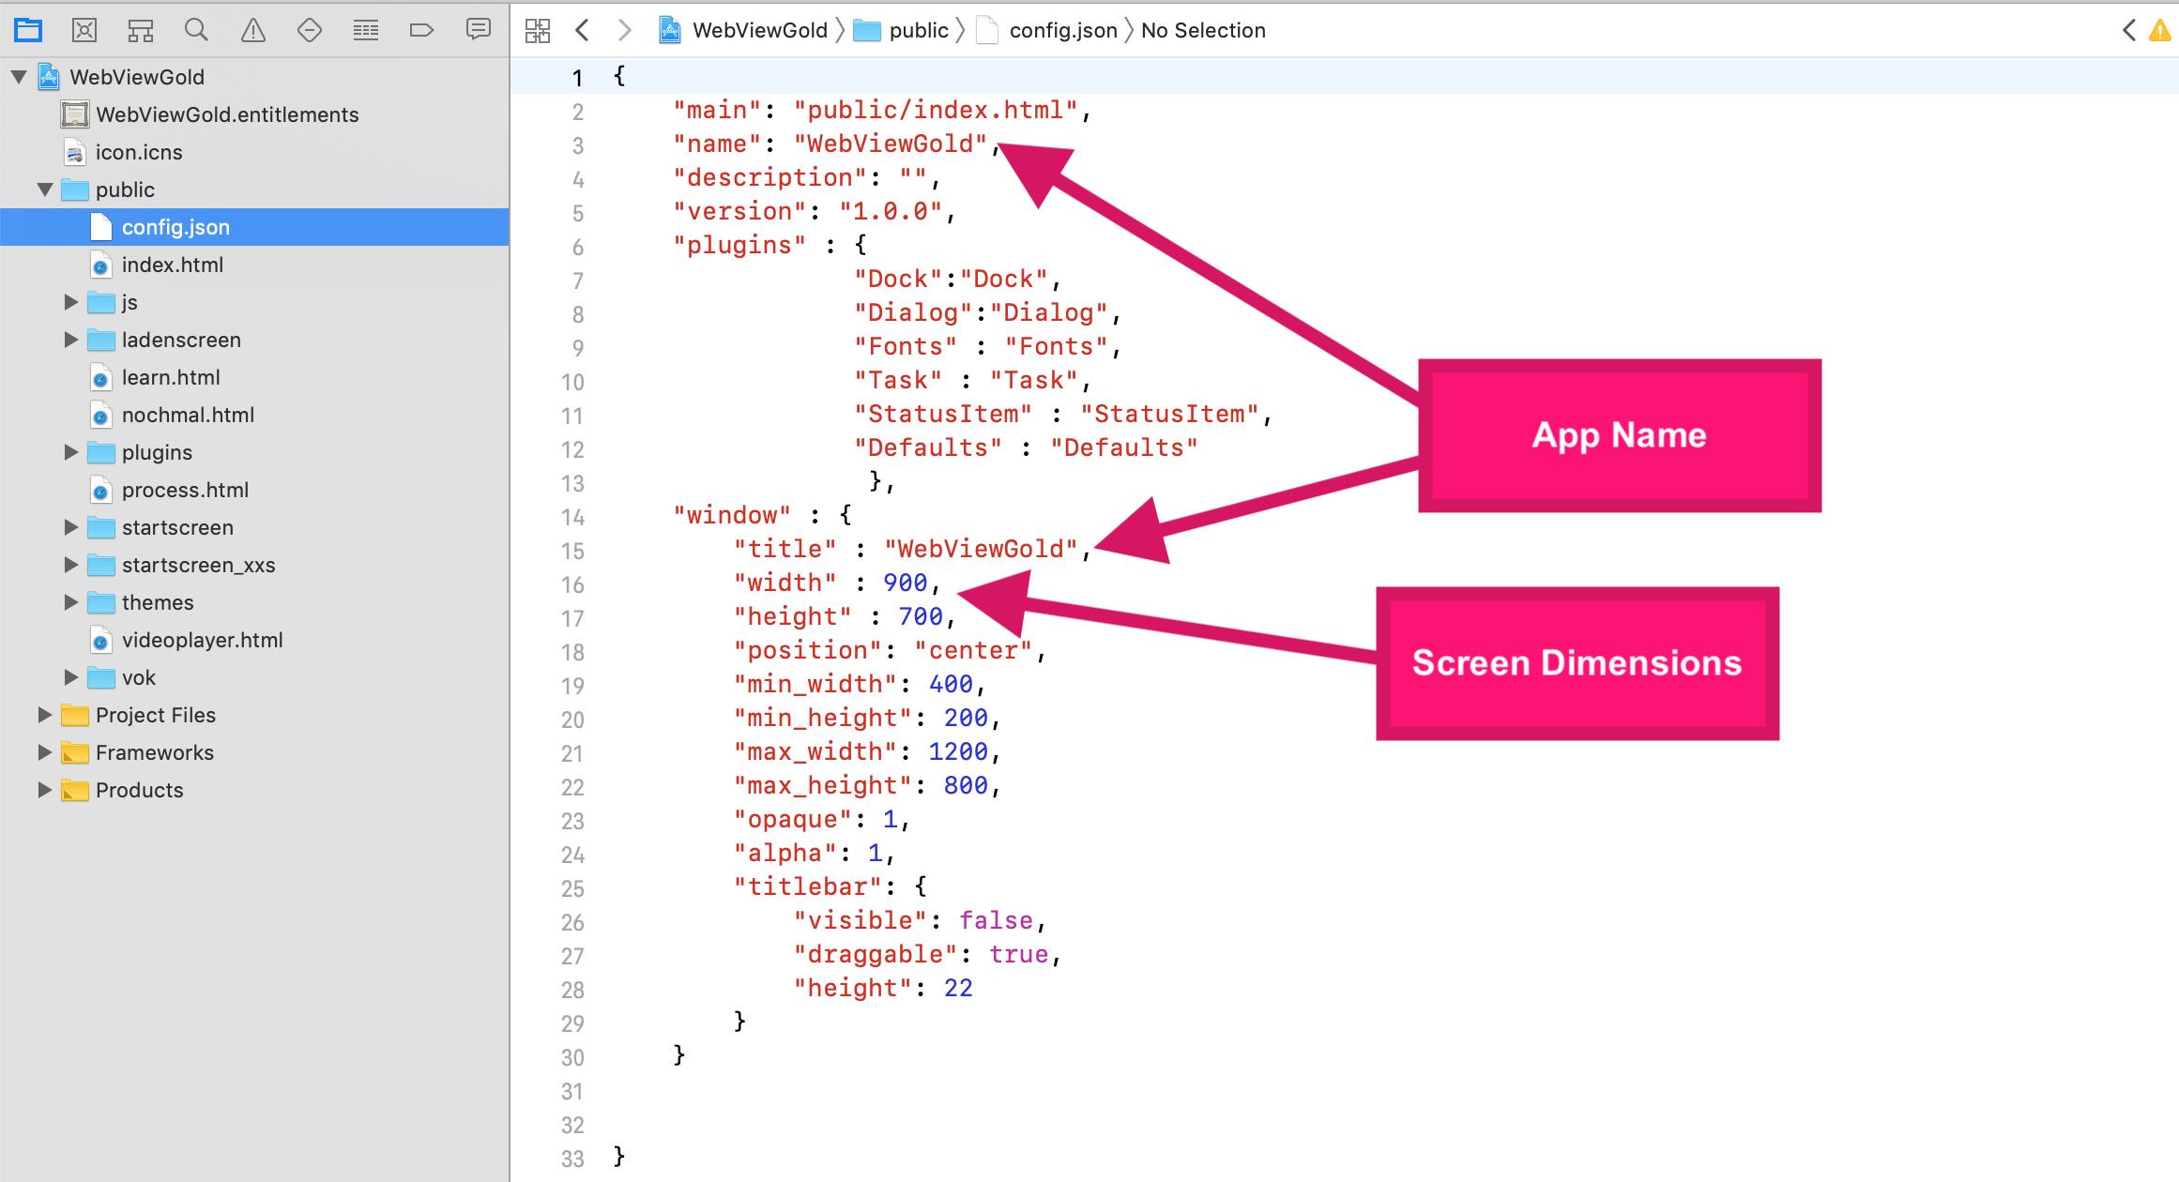The image size is (2179, 1182).
Task: Click the max_height value 800
Action: pos(966,785)
